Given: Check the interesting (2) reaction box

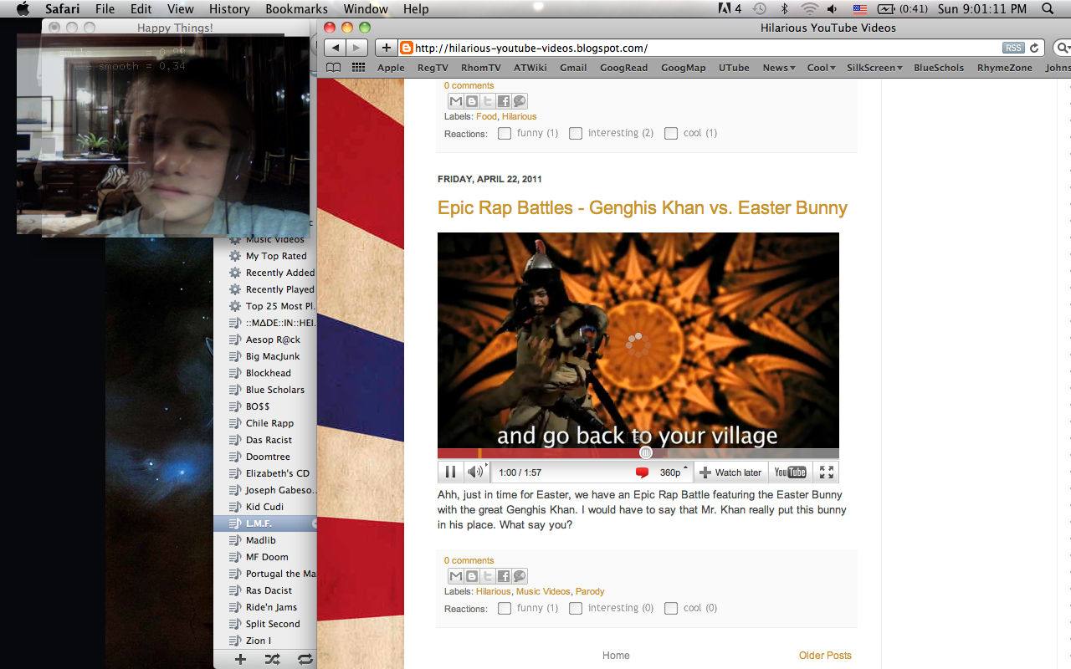Looking at the screenshot, I should (576, 133).
